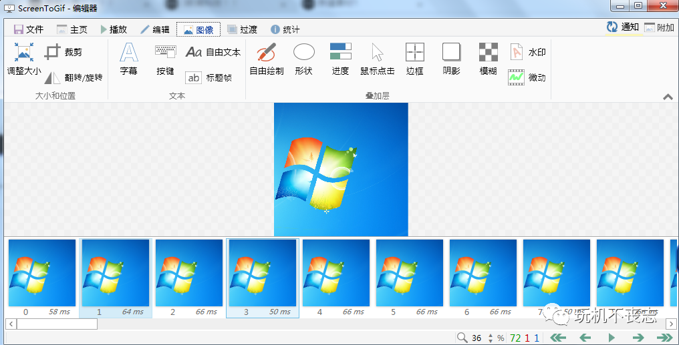The height and width of the screenshot is (345, 679).
Task: Open the 鼠标点击 mouse clicks tool
Action: [x=377, y=59]
